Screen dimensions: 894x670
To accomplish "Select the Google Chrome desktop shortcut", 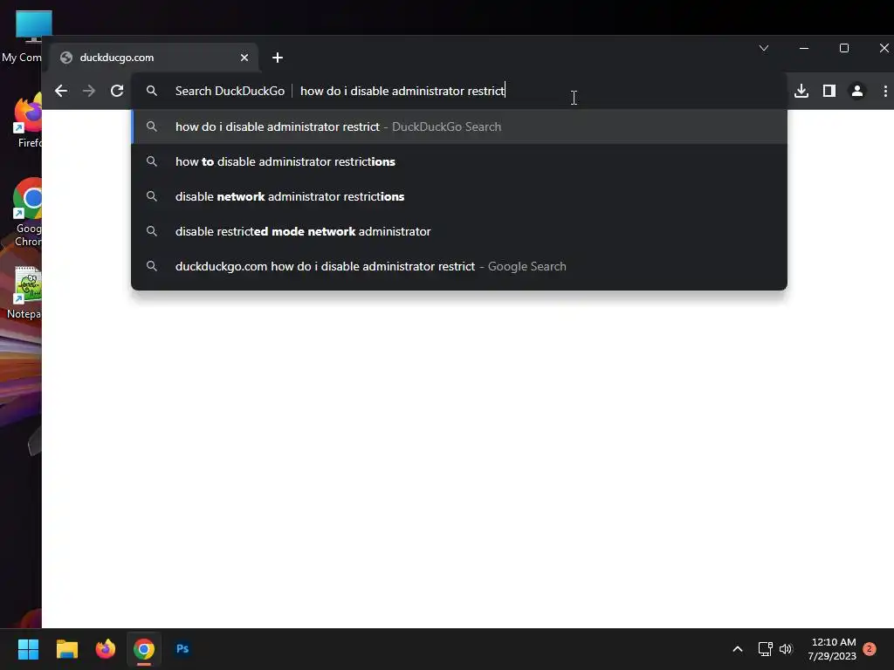I will click(27, 212).
